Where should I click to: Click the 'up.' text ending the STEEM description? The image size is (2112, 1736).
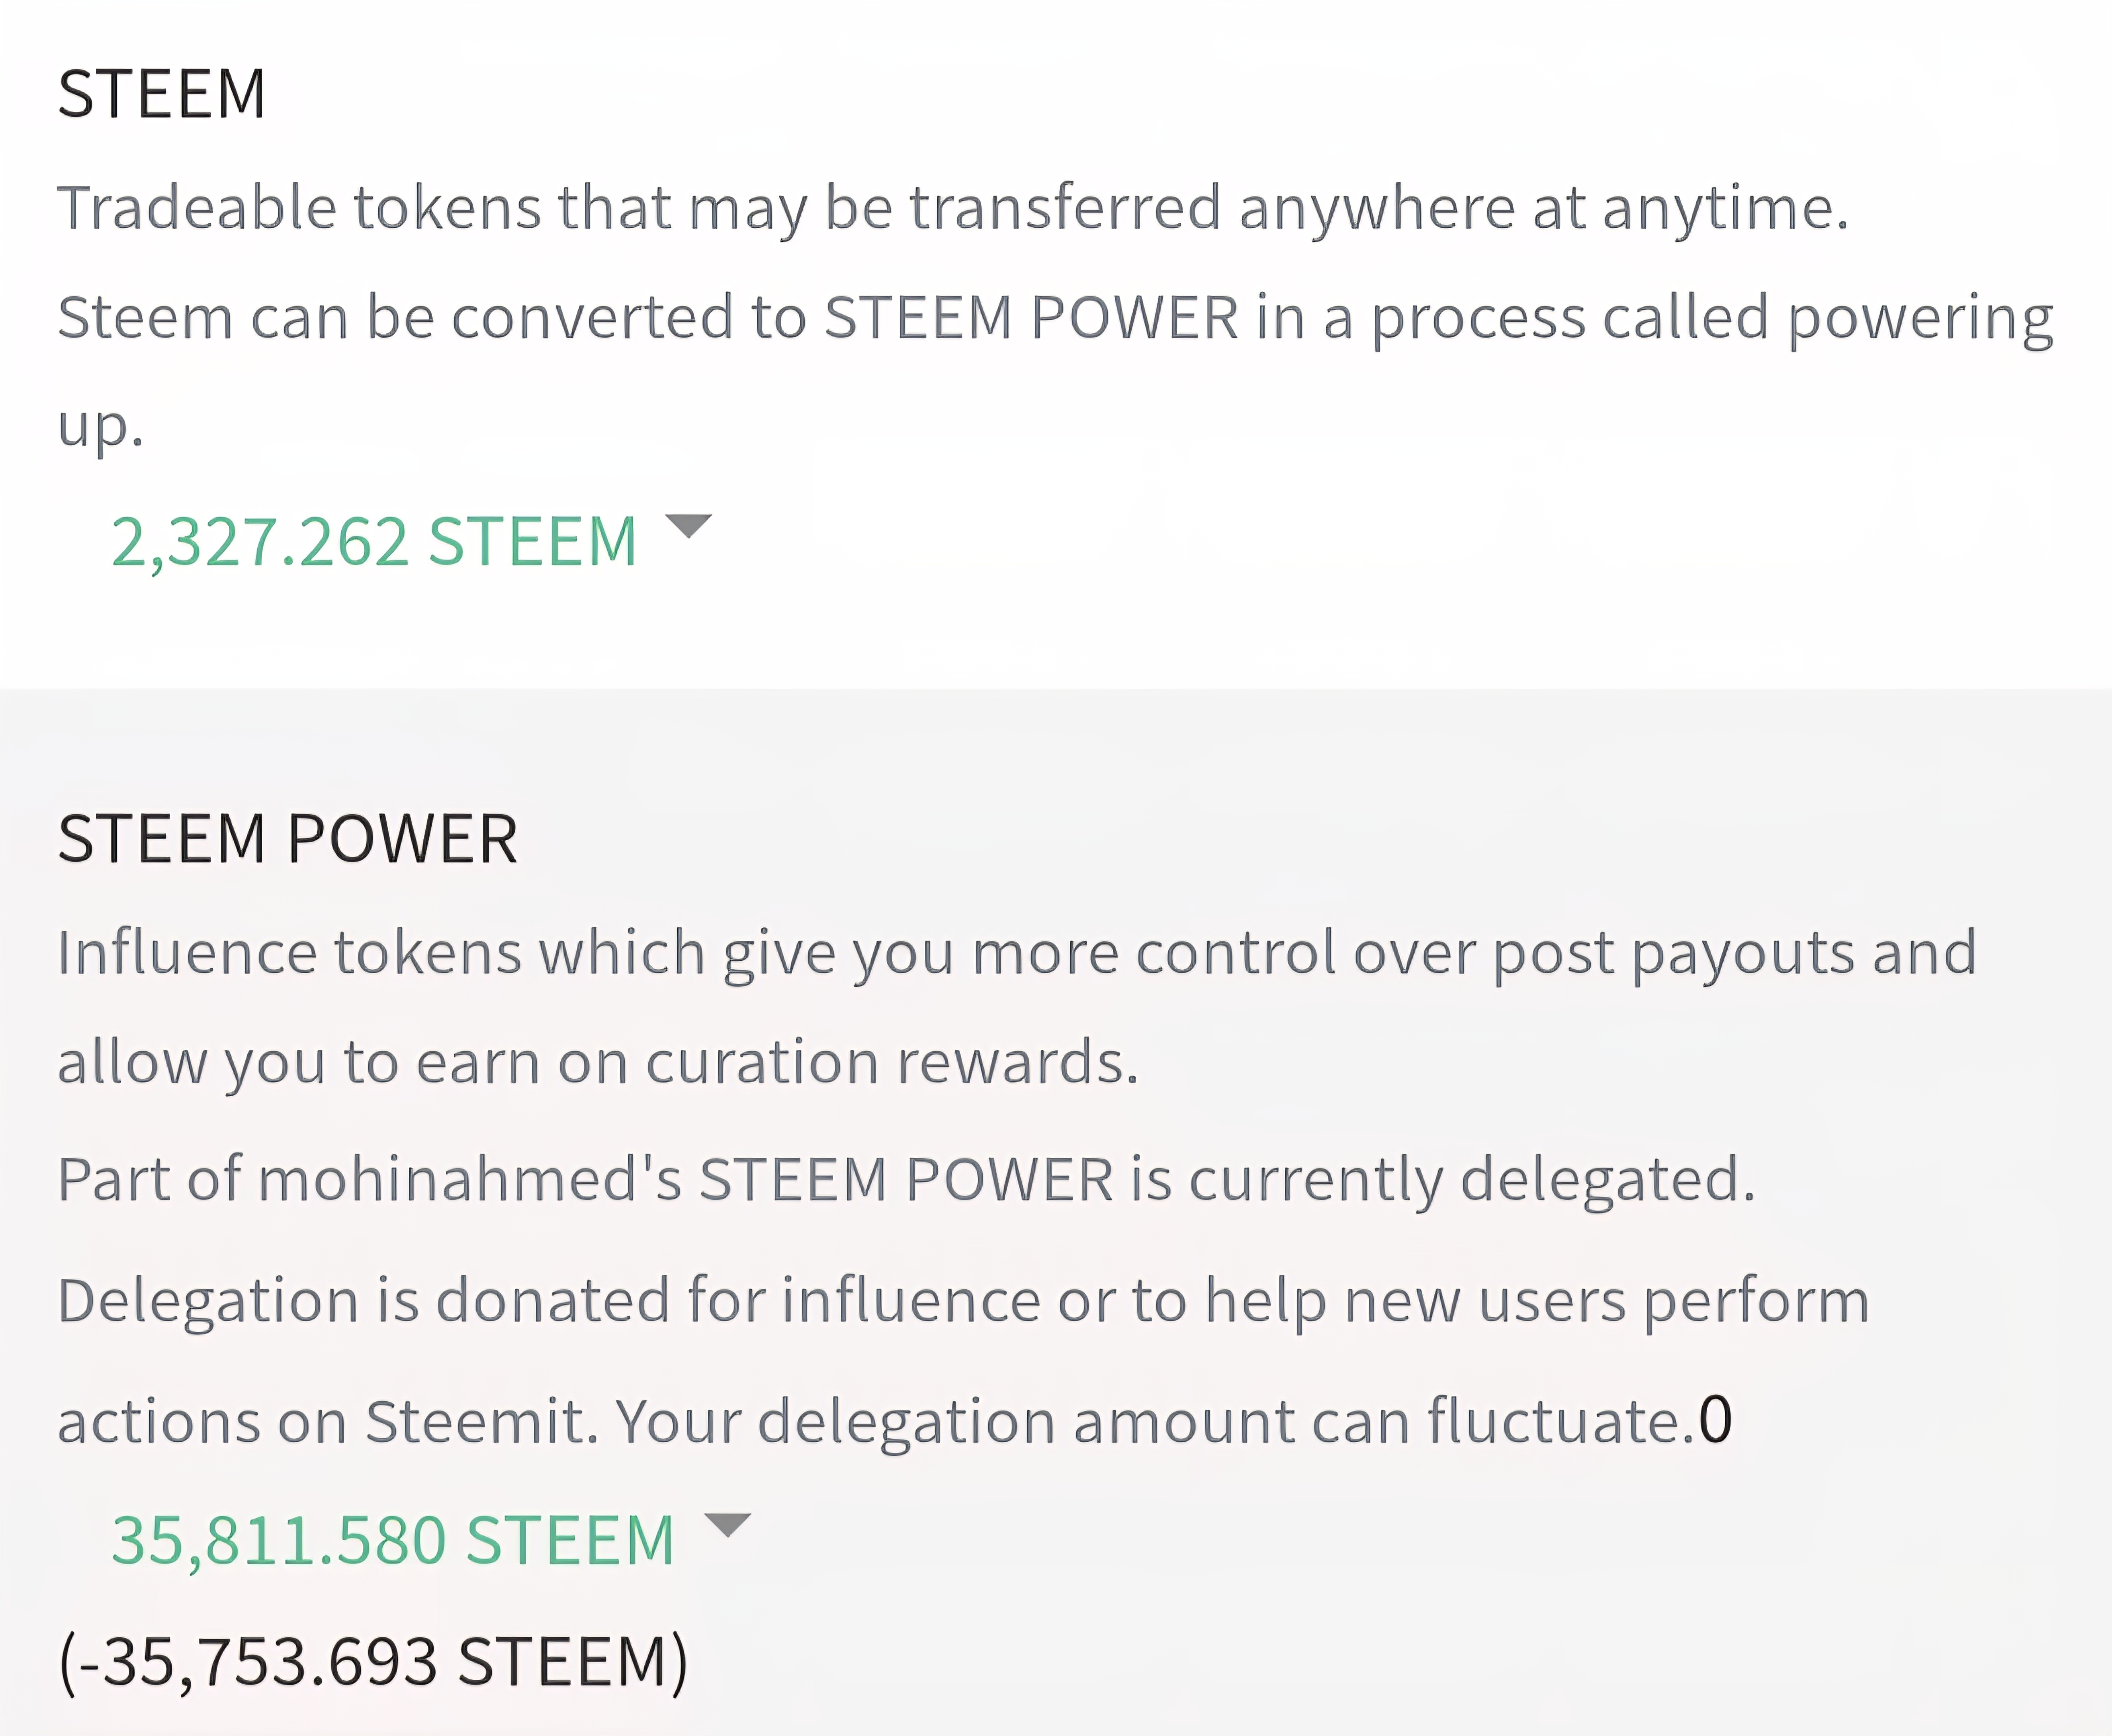click(x=101, y=427)
